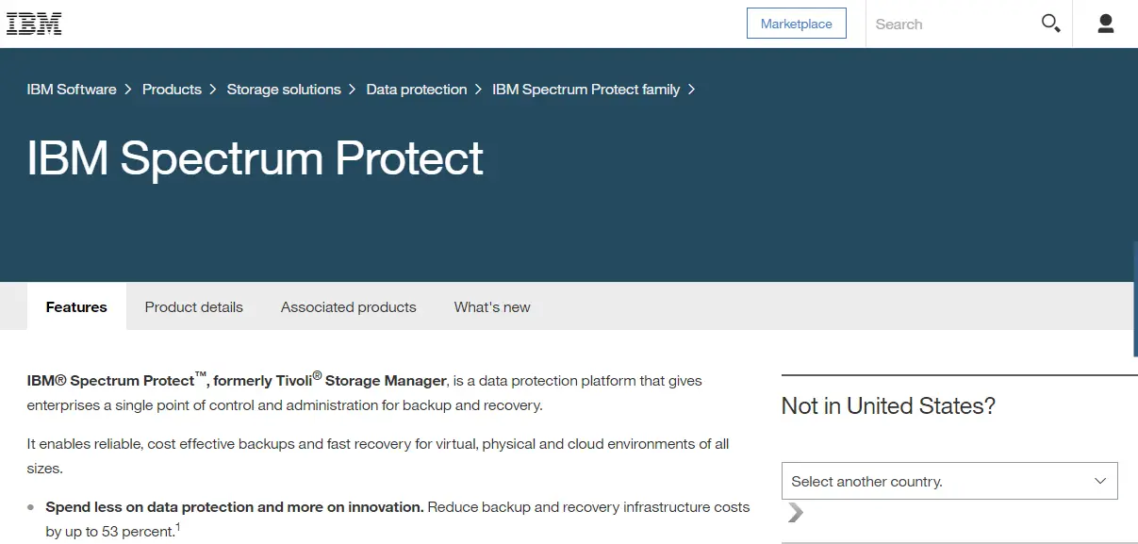The width and height of the screenshot is (1138, 544).
Task: Click chevron after Data protection breadcrumb
Action: point(479,90)
